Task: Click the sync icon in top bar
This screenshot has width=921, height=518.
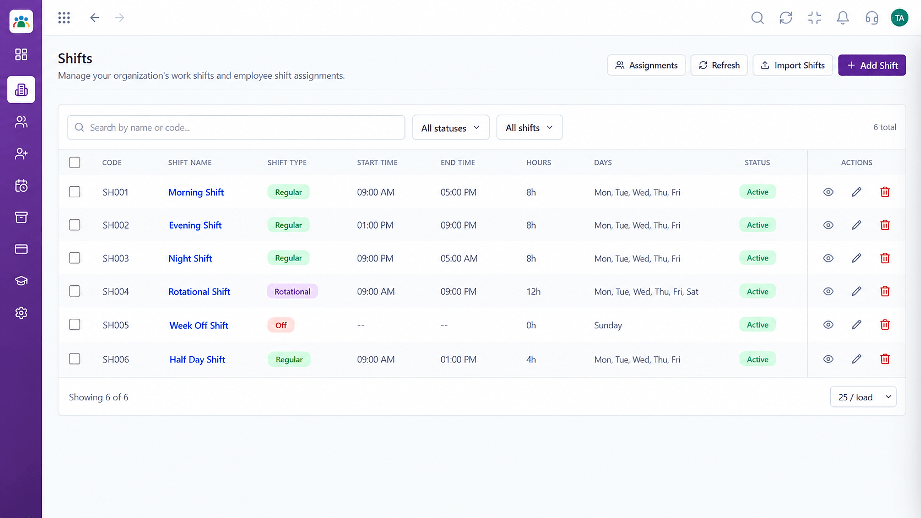Action: click(x=786, y=18)
